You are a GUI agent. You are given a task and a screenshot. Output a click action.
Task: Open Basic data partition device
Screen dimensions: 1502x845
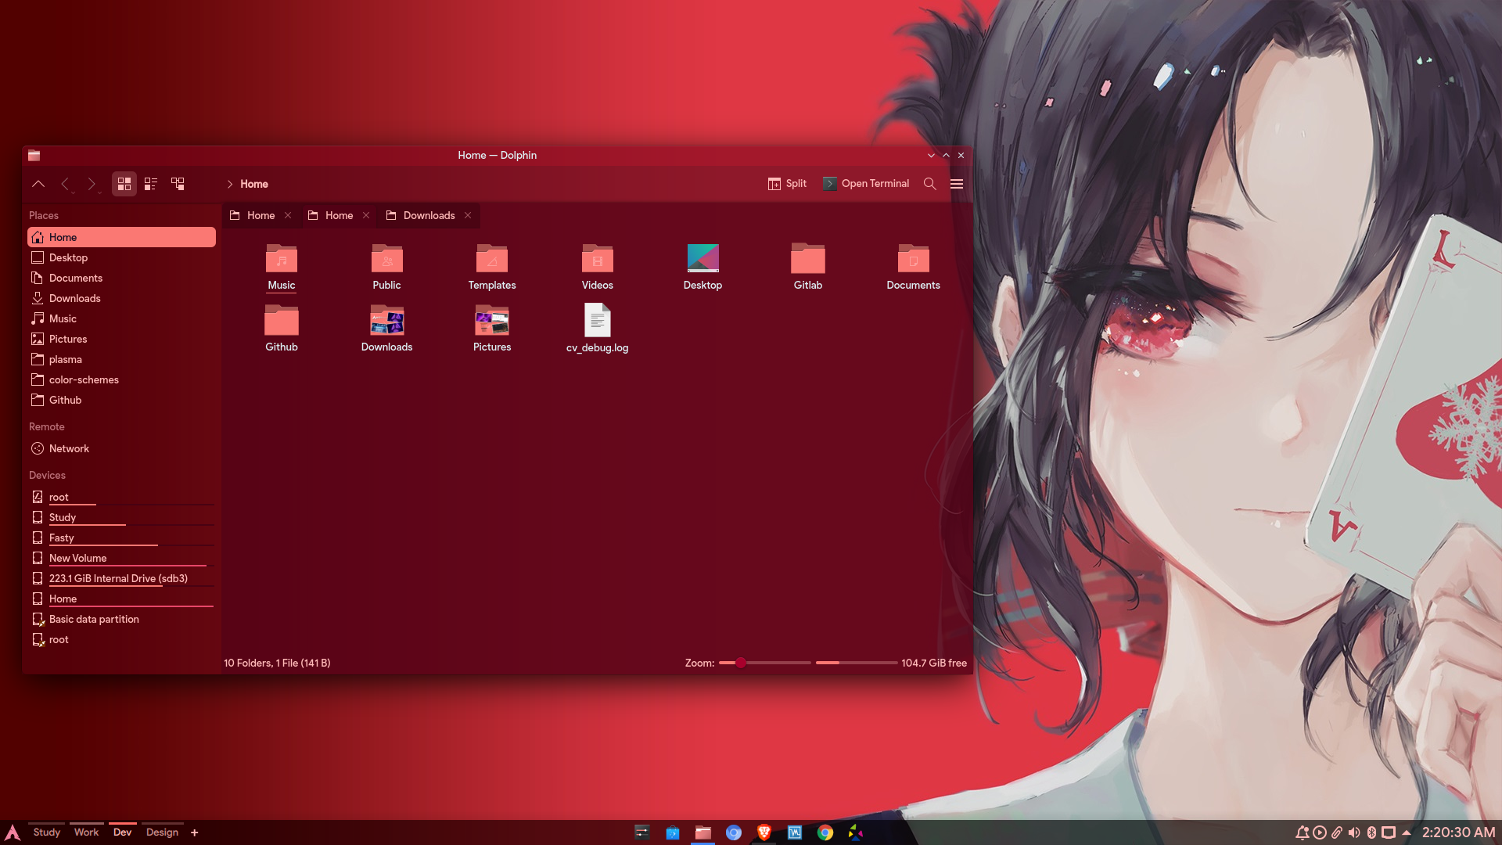click(x=121, y=619)
